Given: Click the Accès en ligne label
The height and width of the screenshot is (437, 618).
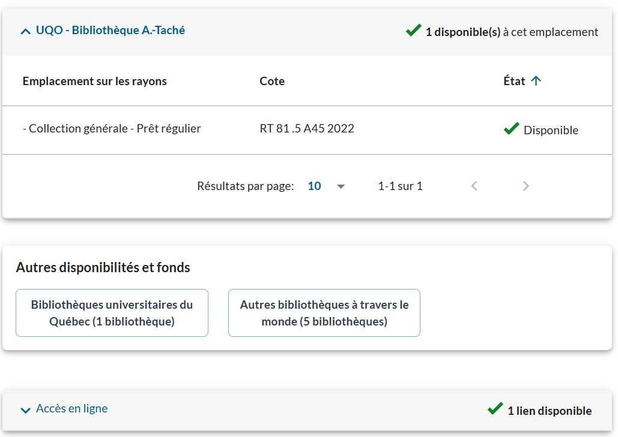Looking at the screenshot, I should pyautogui.click(x=71, y=409).
